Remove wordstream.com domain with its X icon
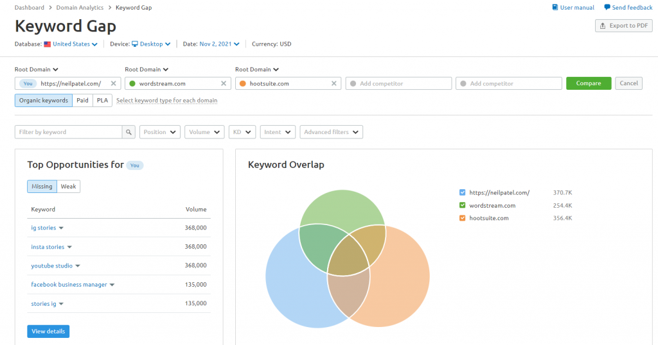This screenshot has width=658, height=345. coord(224,83)
